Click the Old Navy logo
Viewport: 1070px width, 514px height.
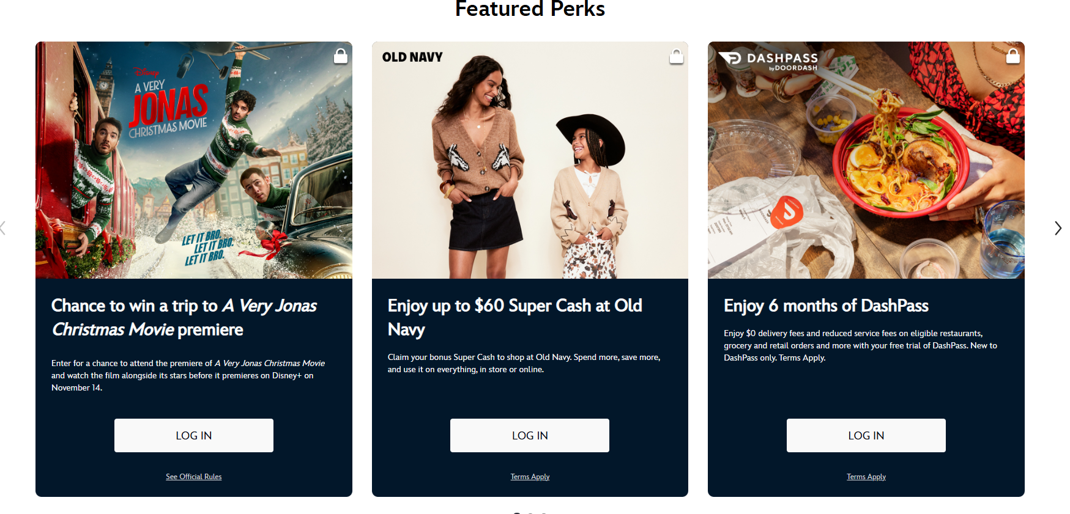pos(412,57)
